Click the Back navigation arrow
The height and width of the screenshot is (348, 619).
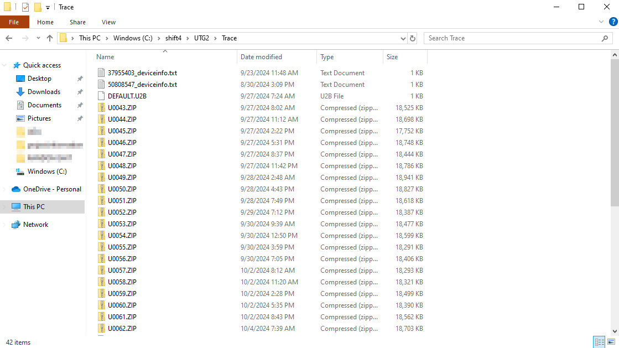tap(9, 38)
